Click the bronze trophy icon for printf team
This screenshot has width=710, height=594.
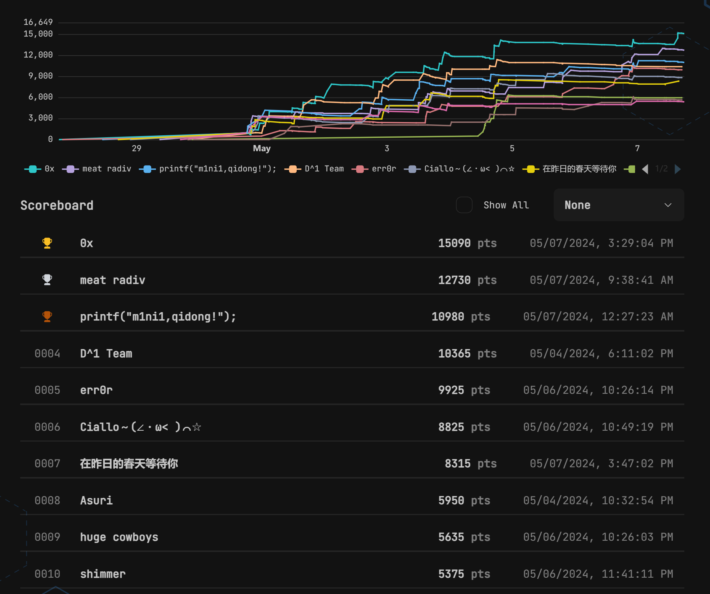(x=47, y=316)
